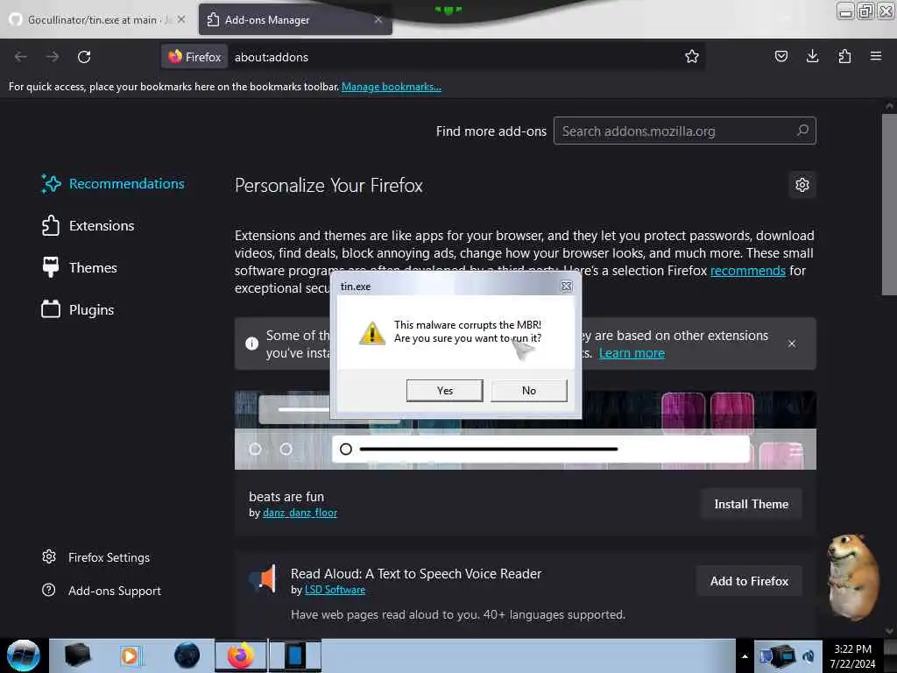This screenshot has height=673, width=897.
Task: Click the browser Back arrow
Action: tap(21, 57)
